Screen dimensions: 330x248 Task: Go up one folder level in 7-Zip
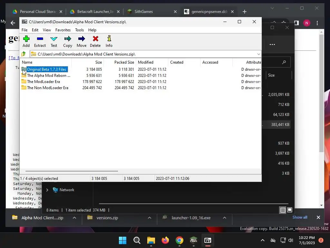pyautogui.click(x=24, y=54)
